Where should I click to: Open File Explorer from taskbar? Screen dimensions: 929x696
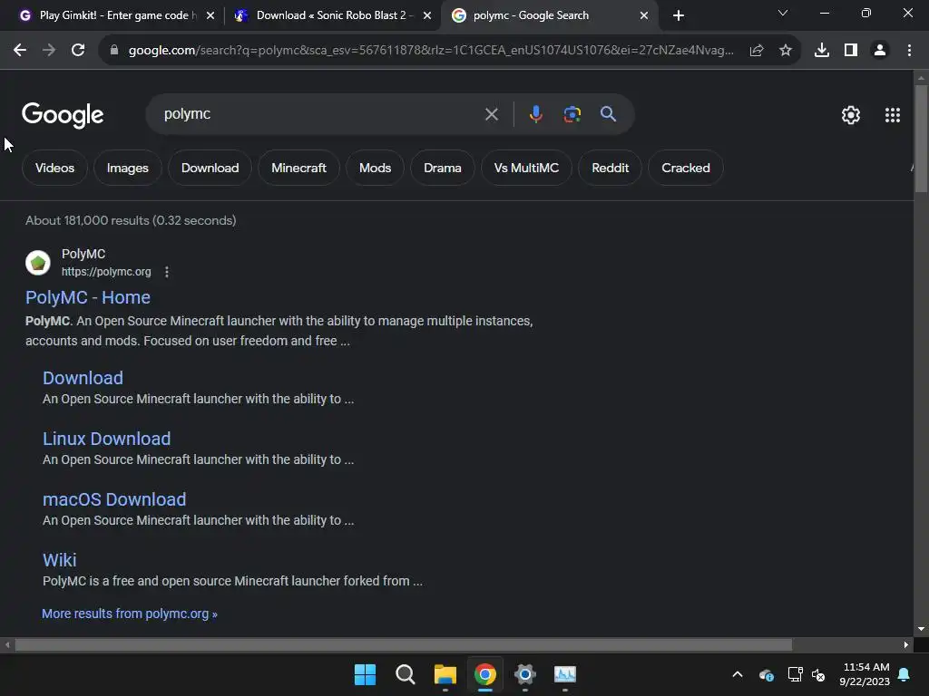tap(445, 674)
